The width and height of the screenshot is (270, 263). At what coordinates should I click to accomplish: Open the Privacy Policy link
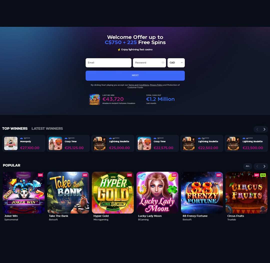coord(156,85)
